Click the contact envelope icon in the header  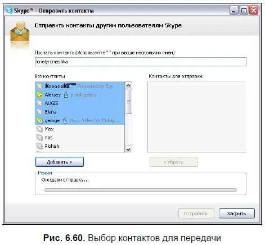coord(20,31)
